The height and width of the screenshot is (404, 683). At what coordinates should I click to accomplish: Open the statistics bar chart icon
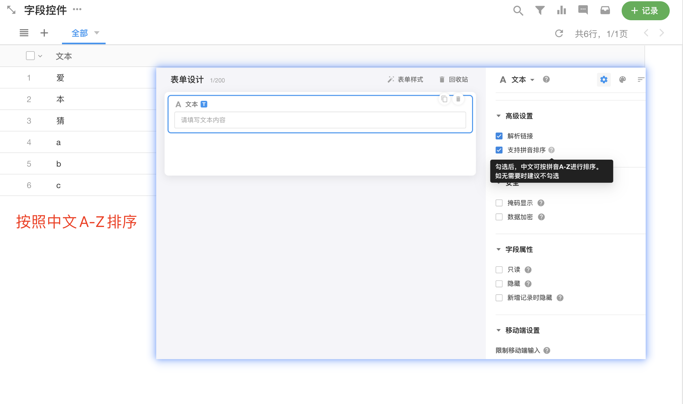[x=562, y=10]
